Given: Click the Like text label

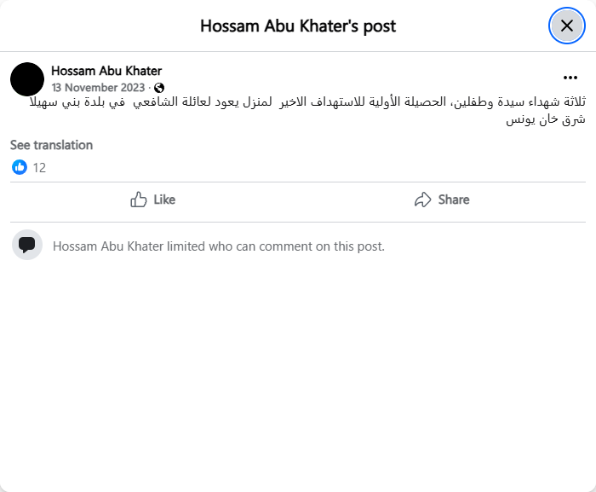Looking at the screenshot, I should coord(164,200).
